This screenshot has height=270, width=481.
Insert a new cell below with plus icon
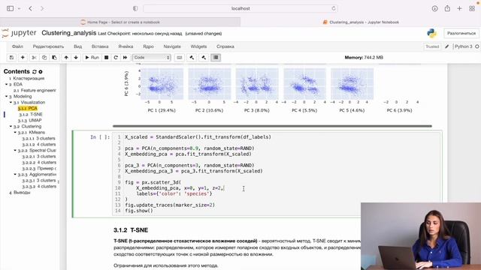pyautogui.click(x=23, y=58)
